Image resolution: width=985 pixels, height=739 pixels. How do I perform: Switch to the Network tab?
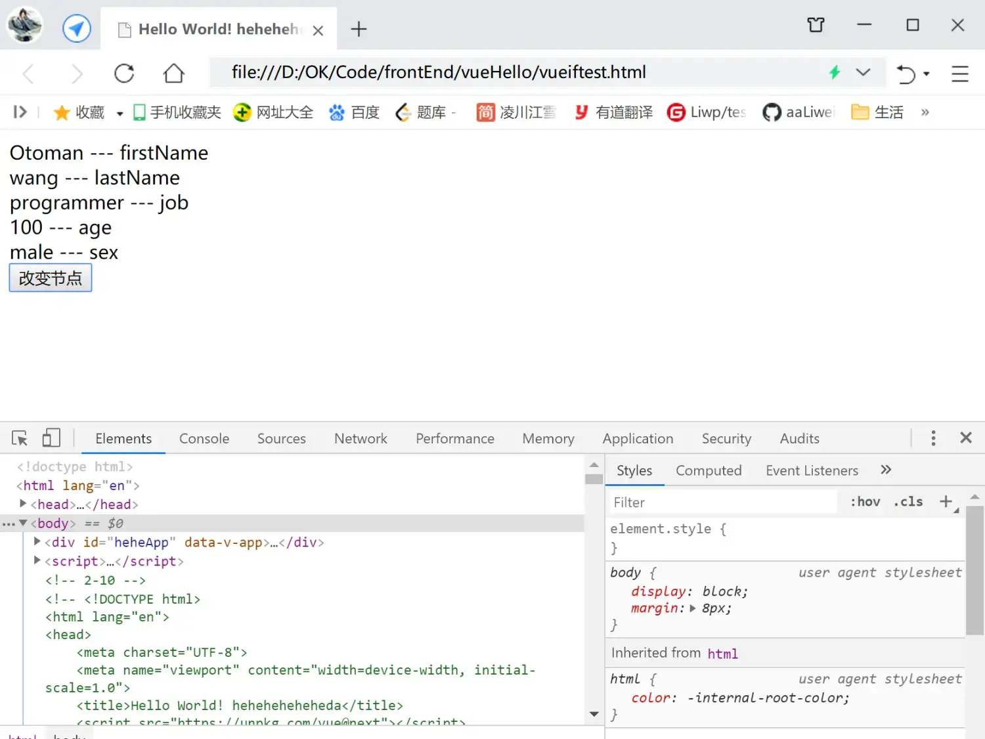(x=361, y=438)
